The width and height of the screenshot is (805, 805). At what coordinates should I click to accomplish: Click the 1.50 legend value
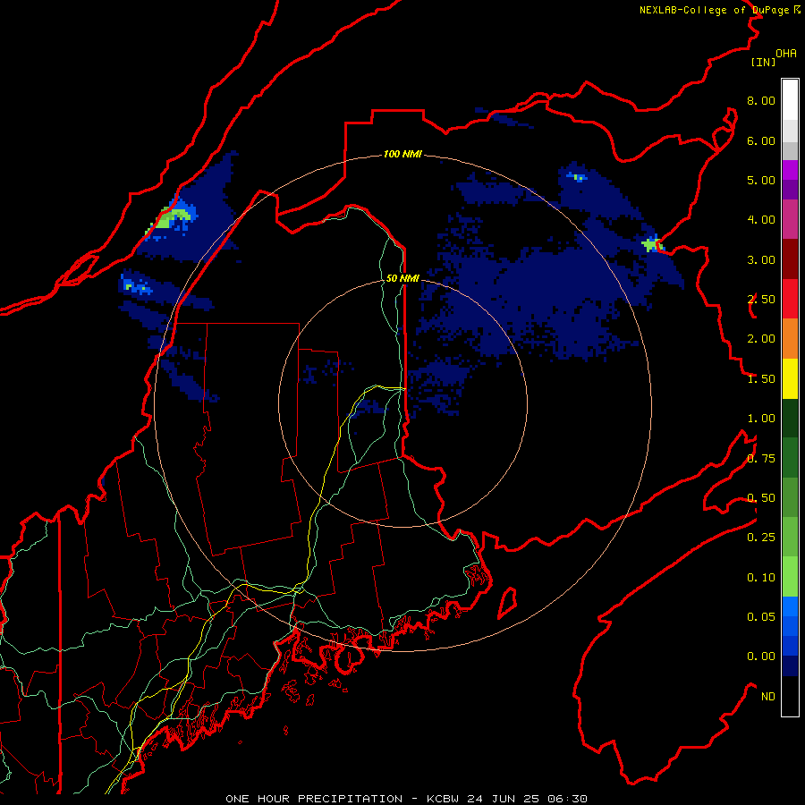(761, 379)
